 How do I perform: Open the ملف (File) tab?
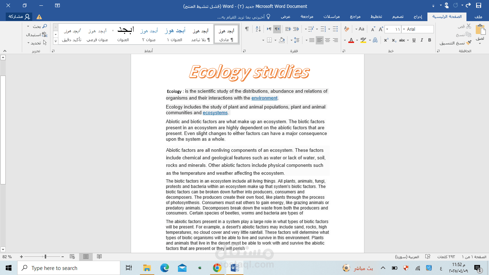point(478,17)
